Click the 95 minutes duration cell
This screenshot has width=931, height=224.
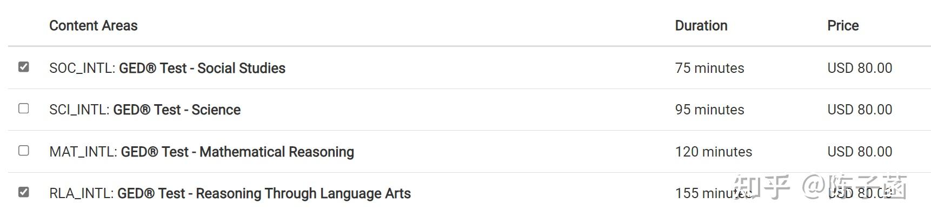coord(709,110)
